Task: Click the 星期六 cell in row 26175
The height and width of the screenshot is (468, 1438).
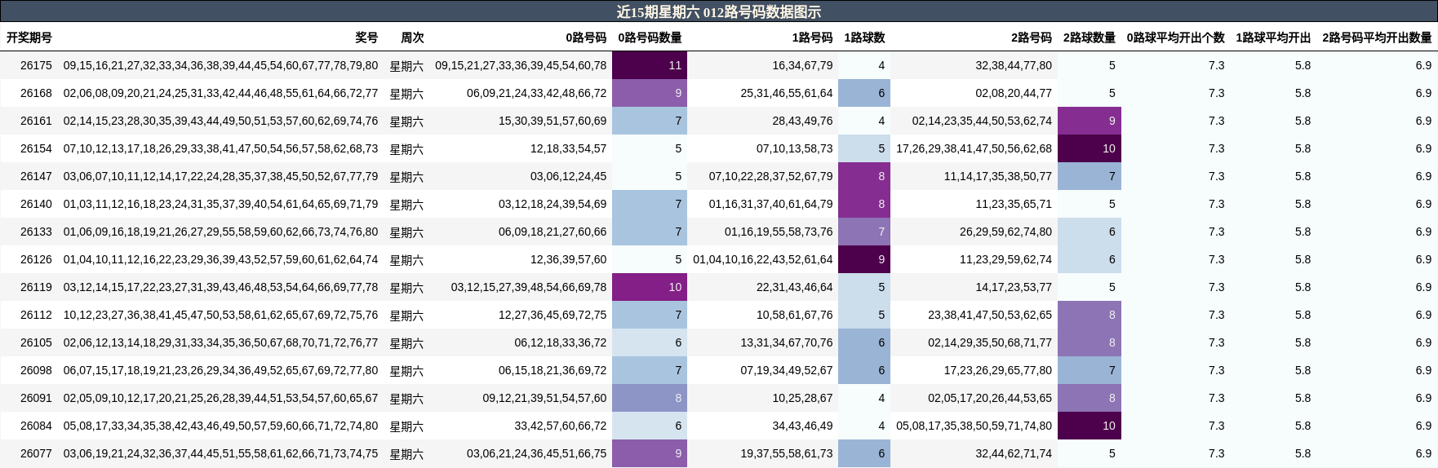Action: point(406,65)
